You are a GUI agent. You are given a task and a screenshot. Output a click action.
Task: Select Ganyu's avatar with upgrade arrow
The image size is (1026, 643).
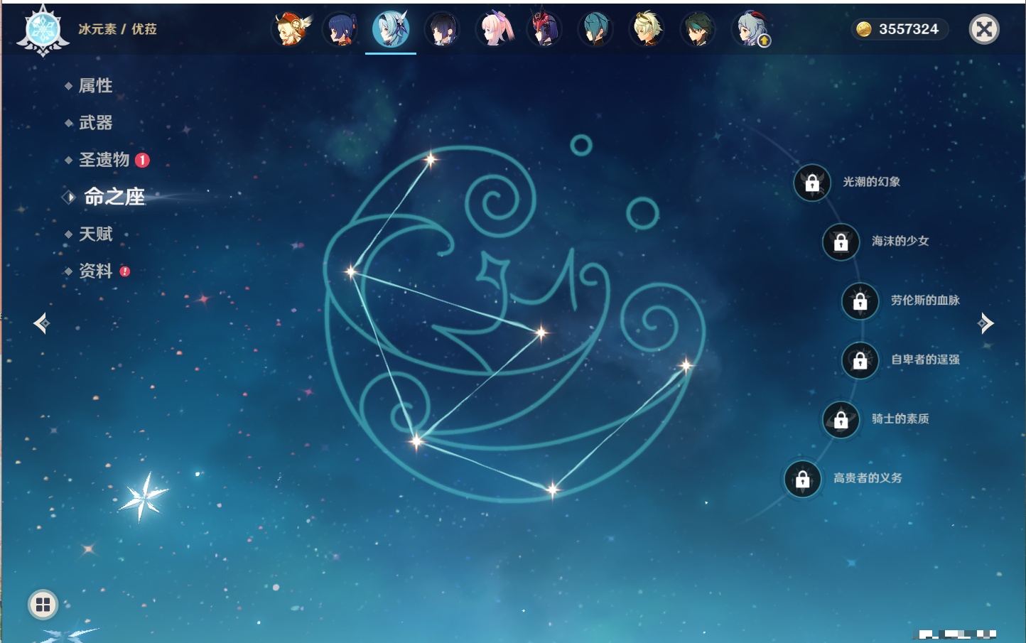pos(751,30)
